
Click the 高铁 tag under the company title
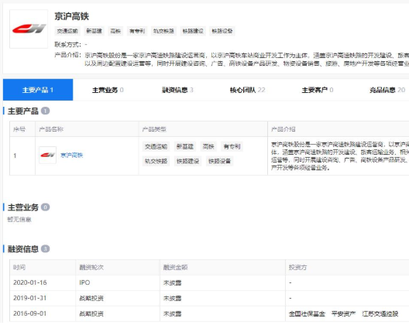click(x=115, y=31)
